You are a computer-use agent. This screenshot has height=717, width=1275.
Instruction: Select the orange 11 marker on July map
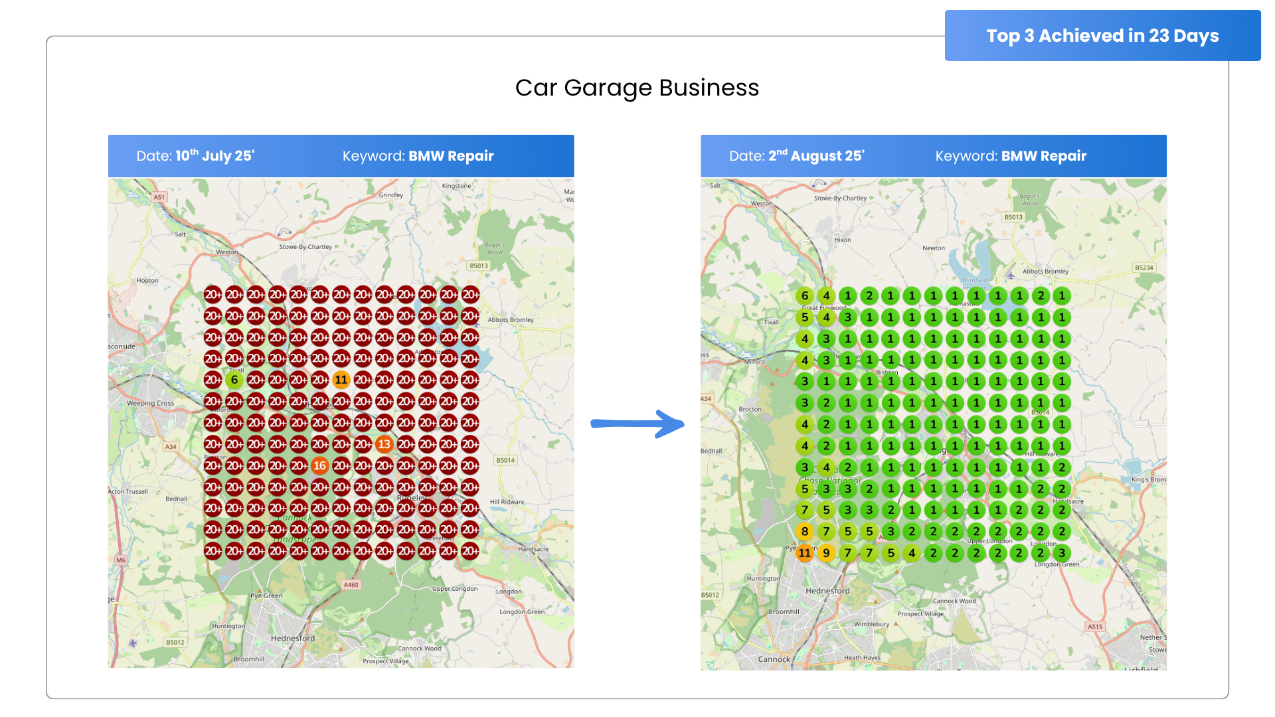point(341,380)
